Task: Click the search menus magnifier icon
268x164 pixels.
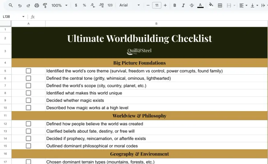Action: (x=11, y=5)
